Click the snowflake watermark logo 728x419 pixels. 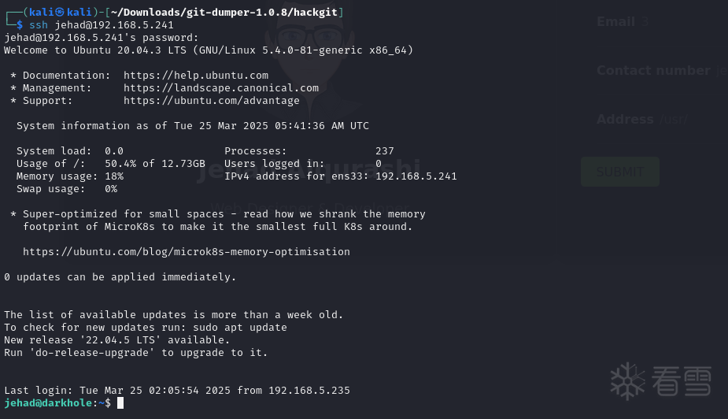coord(629,380)
